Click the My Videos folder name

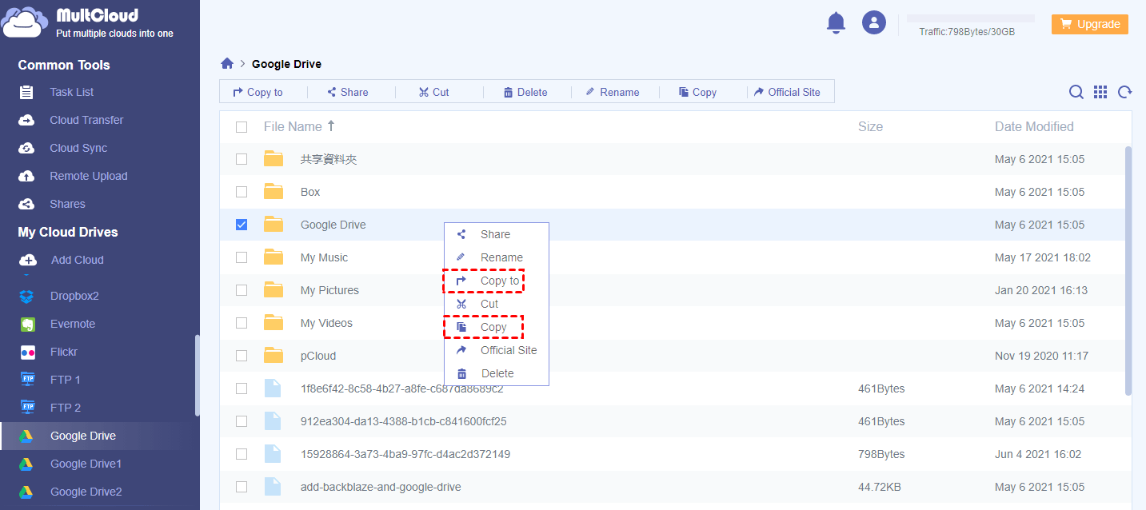coord(326,323)
